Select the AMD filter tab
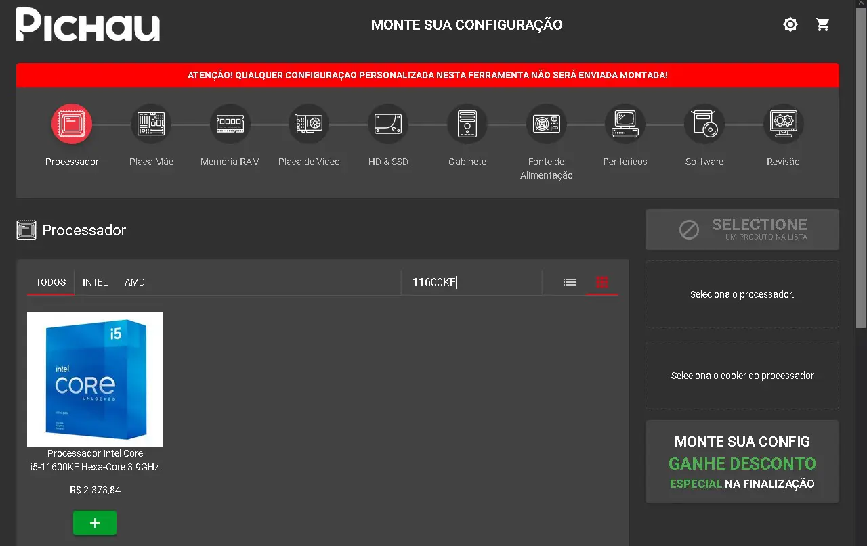Viewport: 867px width, 546px height. [135, 282]
